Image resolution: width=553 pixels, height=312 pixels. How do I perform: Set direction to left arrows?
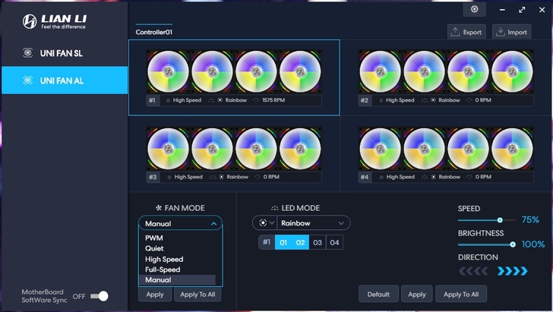tap(473, 271)
